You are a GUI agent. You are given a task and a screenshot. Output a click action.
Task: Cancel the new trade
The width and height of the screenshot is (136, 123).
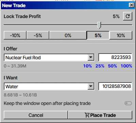36,115
